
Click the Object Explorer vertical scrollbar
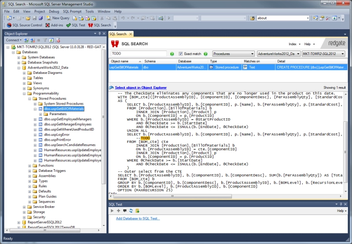click(x=103, y=117)
